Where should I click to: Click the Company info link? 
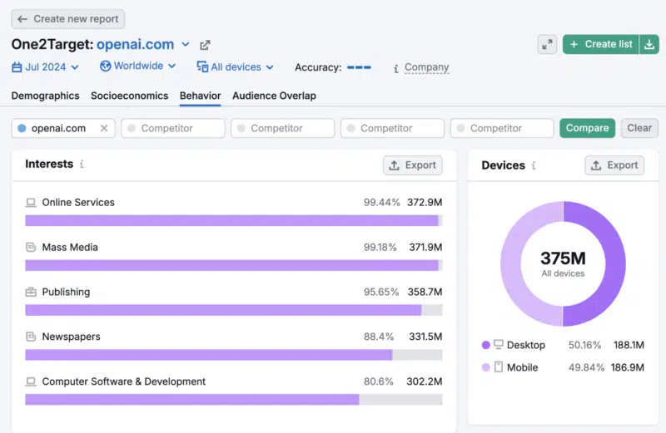pyautogui.click(x=426, y=67)
